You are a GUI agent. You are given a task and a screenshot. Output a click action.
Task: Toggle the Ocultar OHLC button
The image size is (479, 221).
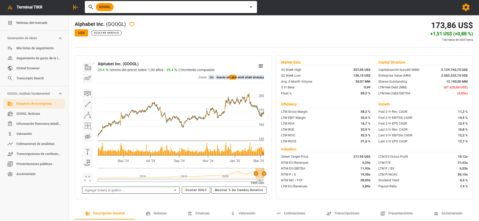(196, 190)
